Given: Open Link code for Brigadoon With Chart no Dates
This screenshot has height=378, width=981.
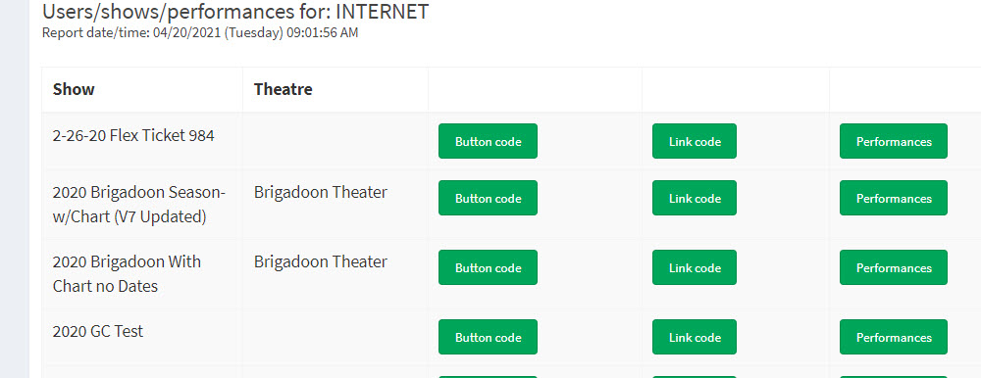Looking at the screenshot, I should point(695,267).
